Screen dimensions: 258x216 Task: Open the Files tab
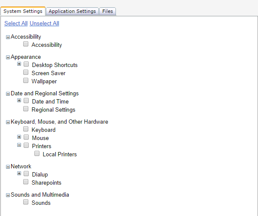(108, 11)
